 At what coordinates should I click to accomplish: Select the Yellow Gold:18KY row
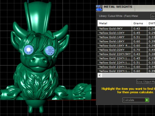(126, 41)
